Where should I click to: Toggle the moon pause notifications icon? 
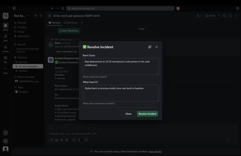pyautogui.click(x=6, y=141)
